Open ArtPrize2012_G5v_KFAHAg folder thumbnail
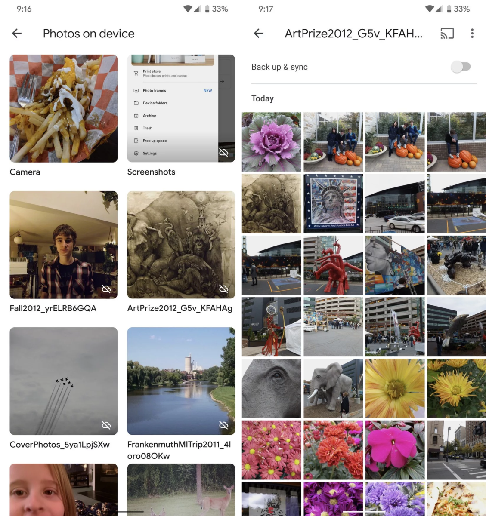Image resolution: width=486 pixels, height=516 pixels. pos(181,245)
